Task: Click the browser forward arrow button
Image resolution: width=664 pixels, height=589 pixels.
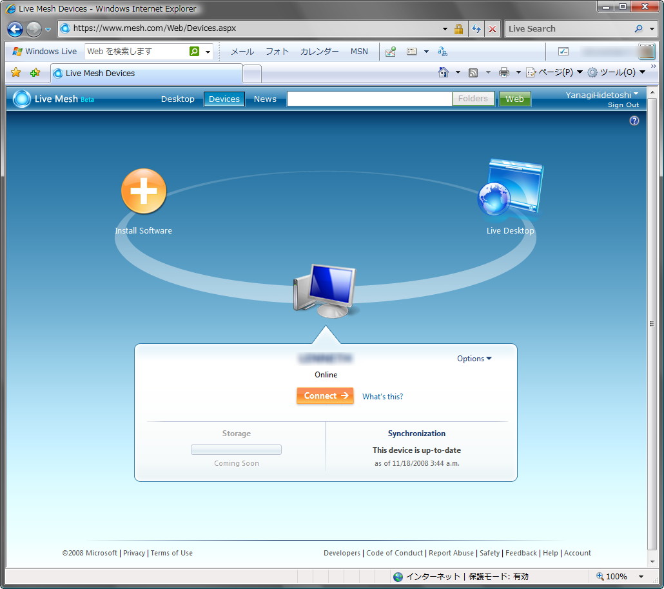Action: pyautogui.click(x=34, y=29)
